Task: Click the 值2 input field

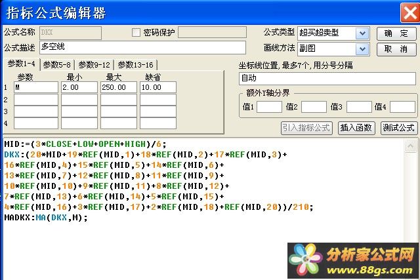Action: pyautogui.click(x=314, y=107)
